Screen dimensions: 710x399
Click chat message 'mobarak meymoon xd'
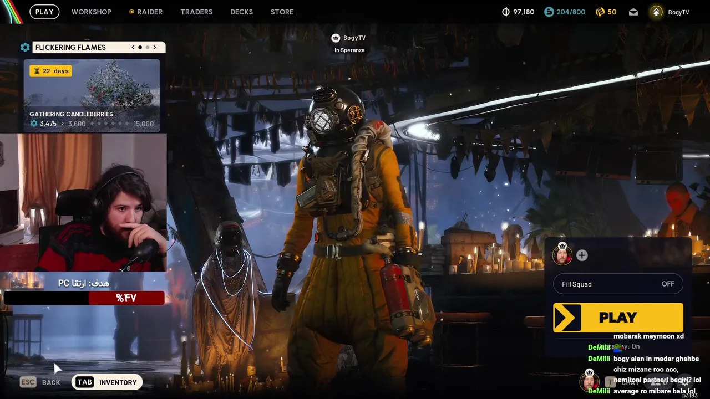click(648, 336)
